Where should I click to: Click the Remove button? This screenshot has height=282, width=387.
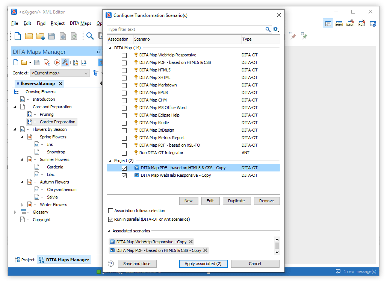[x=266, y=201]
